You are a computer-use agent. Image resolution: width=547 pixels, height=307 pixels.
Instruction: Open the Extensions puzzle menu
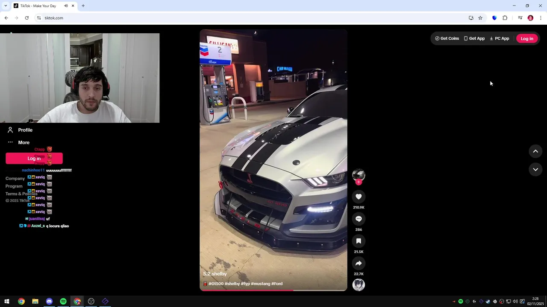coord(505,18)
